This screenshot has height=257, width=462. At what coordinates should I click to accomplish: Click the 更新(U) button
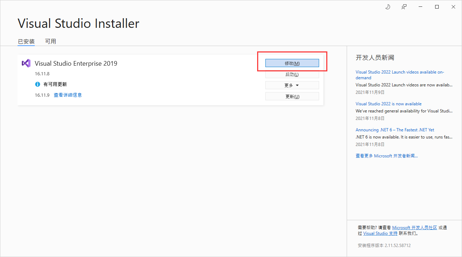coord(292,96)
